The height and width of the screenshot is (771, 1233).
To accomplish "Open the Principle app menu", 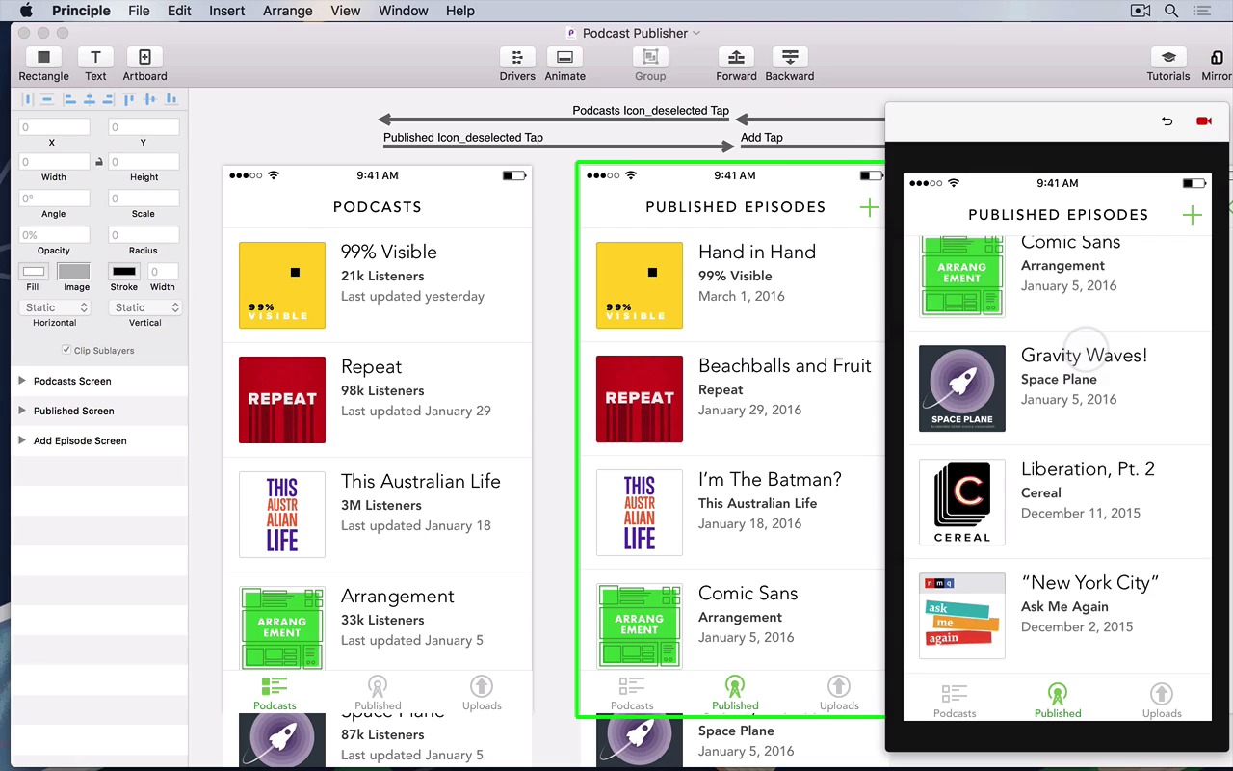I will [81, 11].
